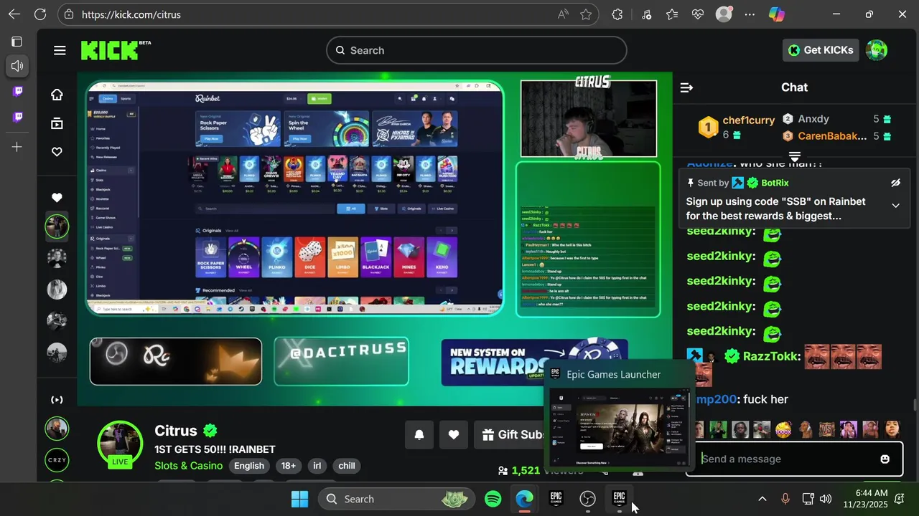
Task: Click the Citrus live avatar
Action: pyautogui.click(x=120, y=444)
